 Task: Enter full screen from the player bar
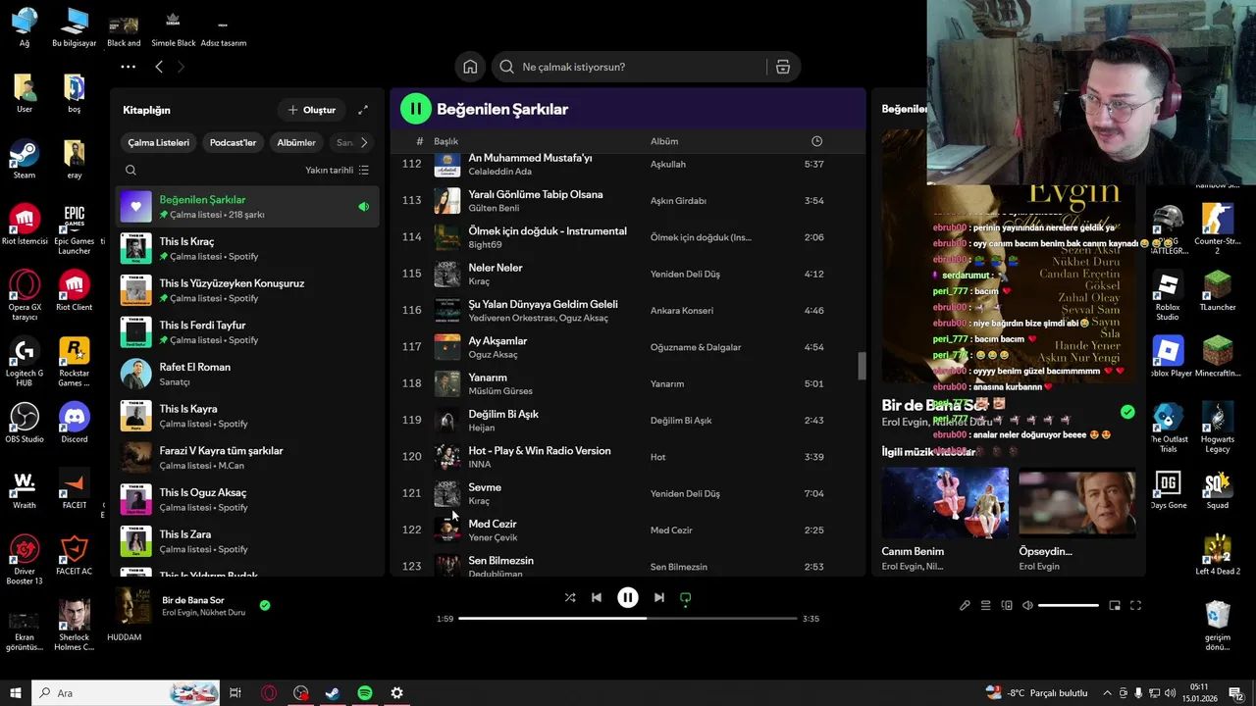tap(1135, 606)
